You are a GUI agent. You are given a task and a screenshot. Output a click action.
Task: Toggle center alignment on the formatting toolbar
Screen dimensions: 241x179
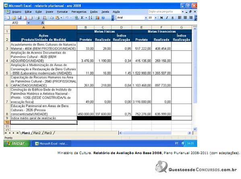point(185,18)
